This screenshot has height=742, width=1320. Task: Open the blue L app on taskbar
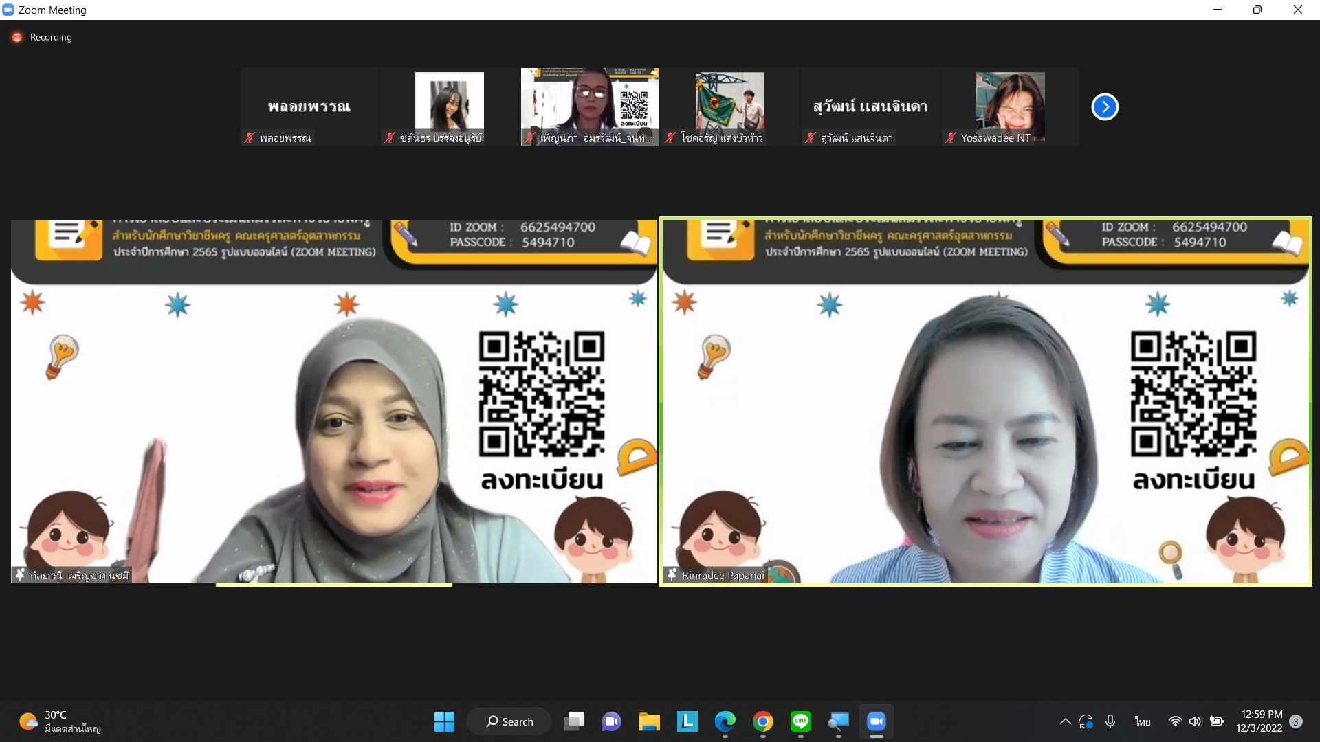[687, 721]
